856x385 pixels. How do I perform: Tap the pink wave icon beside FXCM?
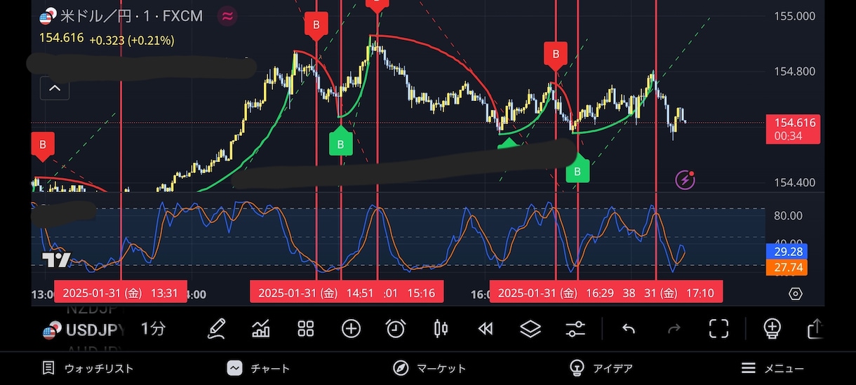coord(227,16)
